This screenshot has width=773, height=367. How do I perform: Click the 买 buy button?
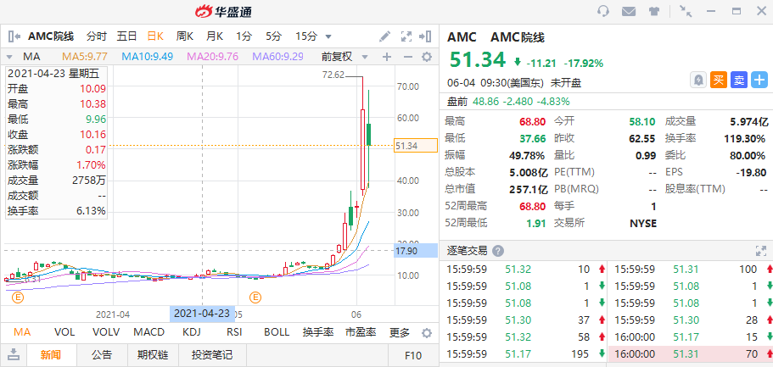pos(719,80)
